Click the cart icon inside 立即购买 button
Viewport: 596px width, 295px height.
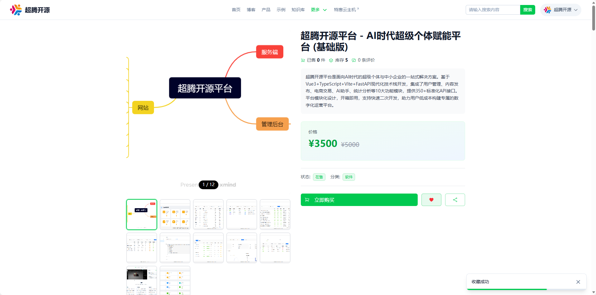(307, 200)
